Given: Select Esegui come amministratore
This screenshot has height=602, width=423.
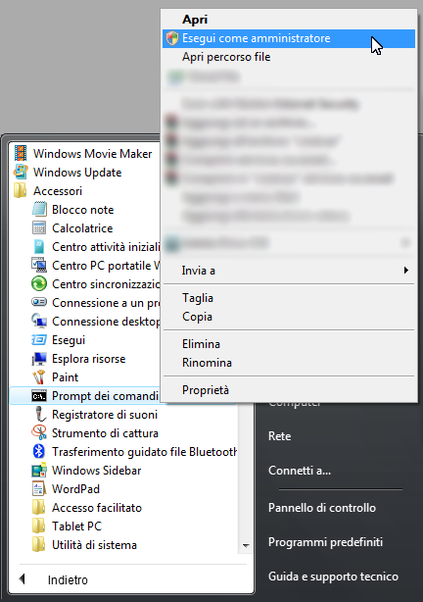Looking at the screenshot, I should [289, 38].
